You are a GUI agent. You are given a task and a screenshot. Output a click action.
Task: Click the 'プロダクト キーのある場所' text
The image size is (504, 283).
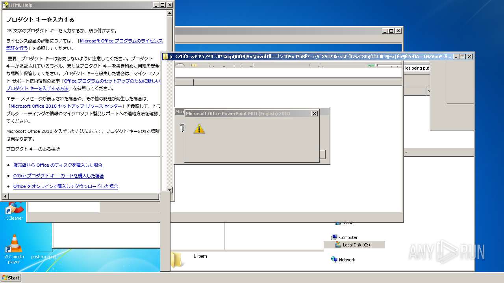33,149
